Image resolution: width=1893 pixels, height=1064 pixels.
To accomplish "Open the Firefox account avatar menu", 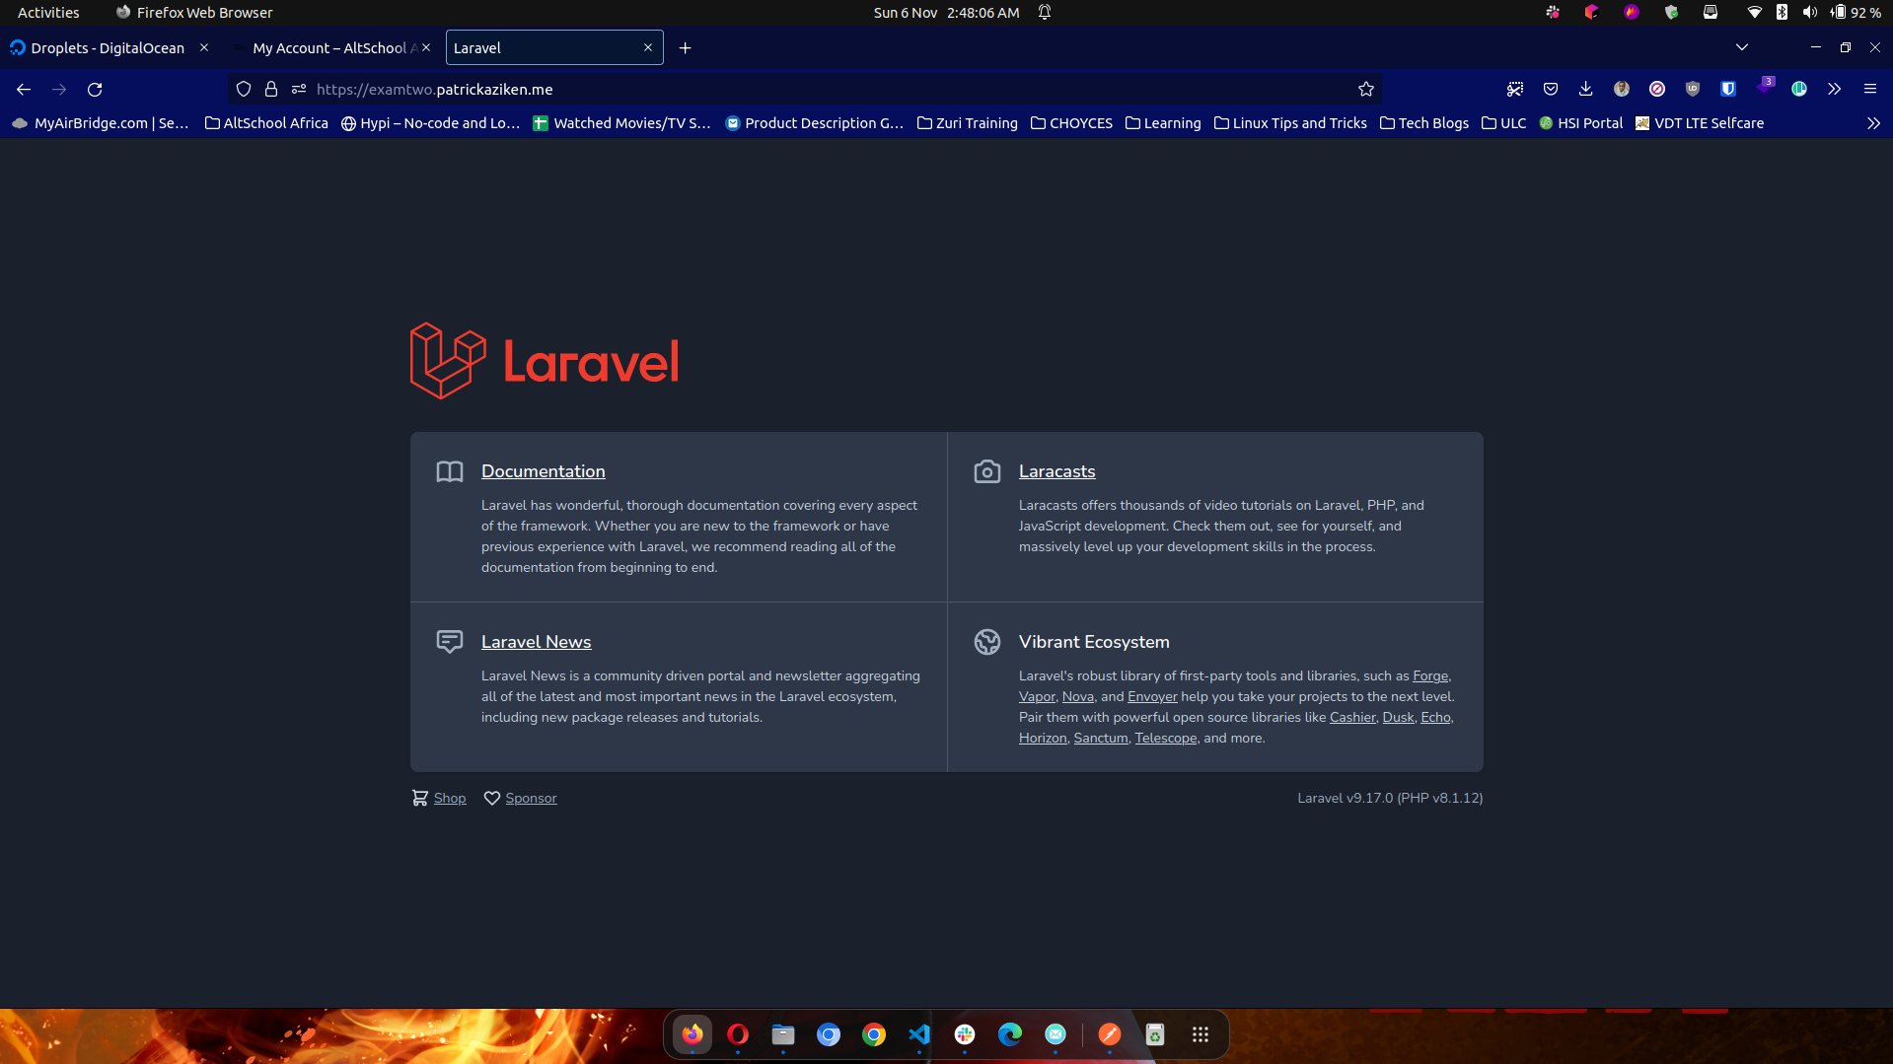I will pos(1620,89).
